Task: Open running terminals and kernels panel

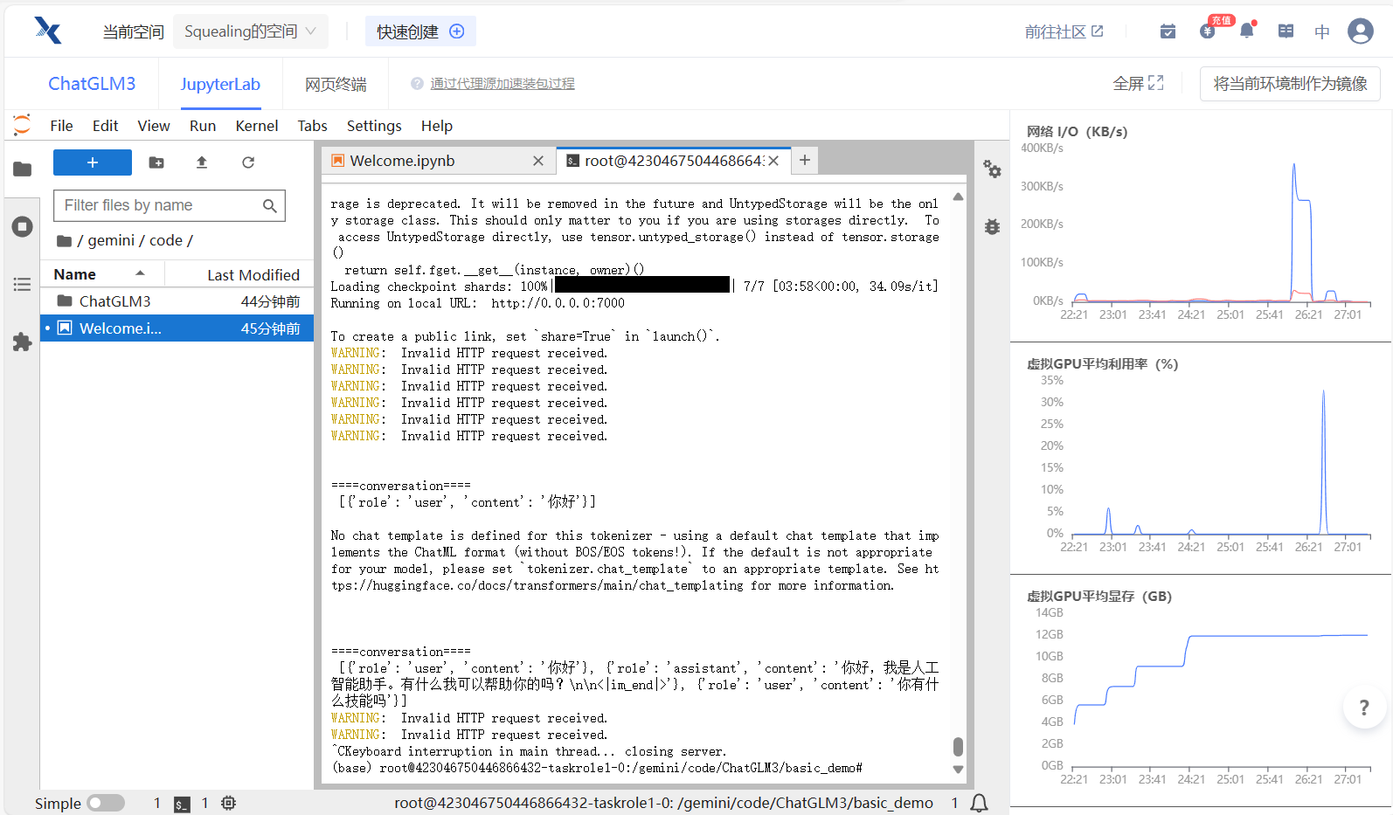Action: 23,227
